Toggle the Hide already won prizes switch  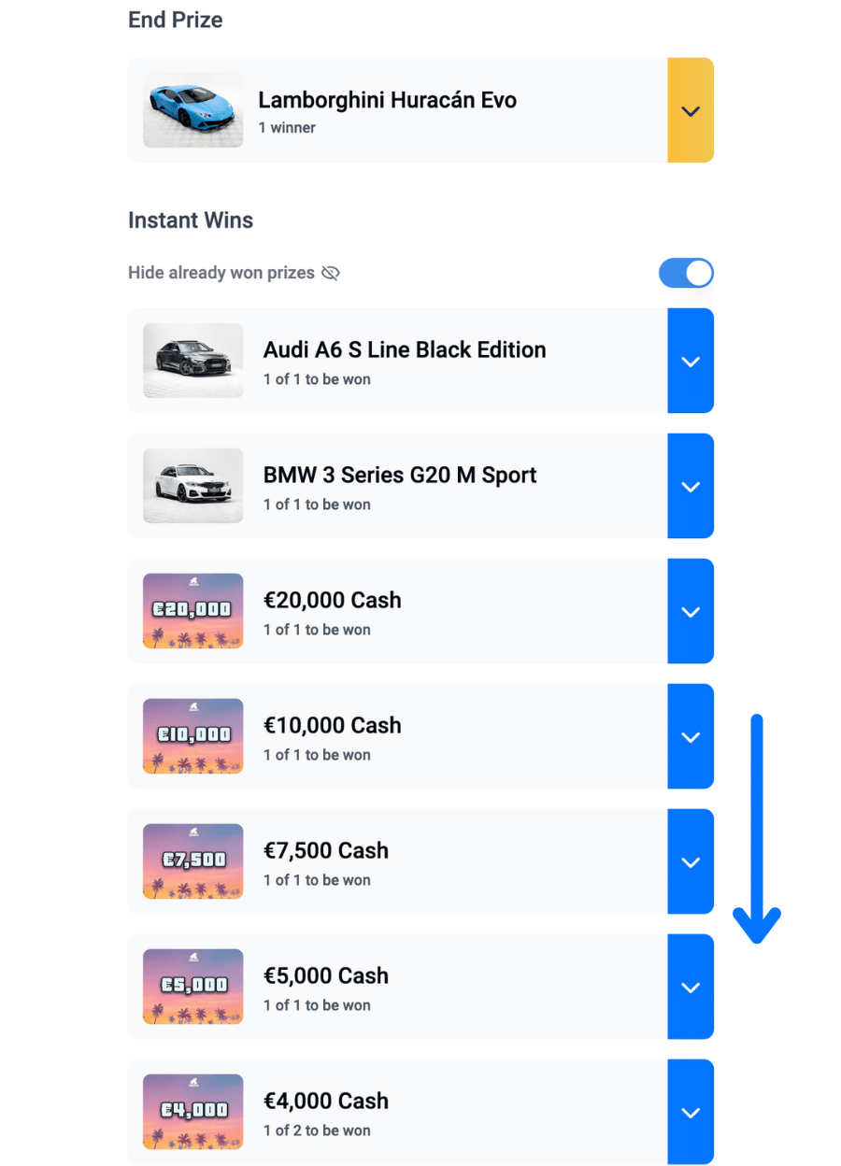coord(686,273)
